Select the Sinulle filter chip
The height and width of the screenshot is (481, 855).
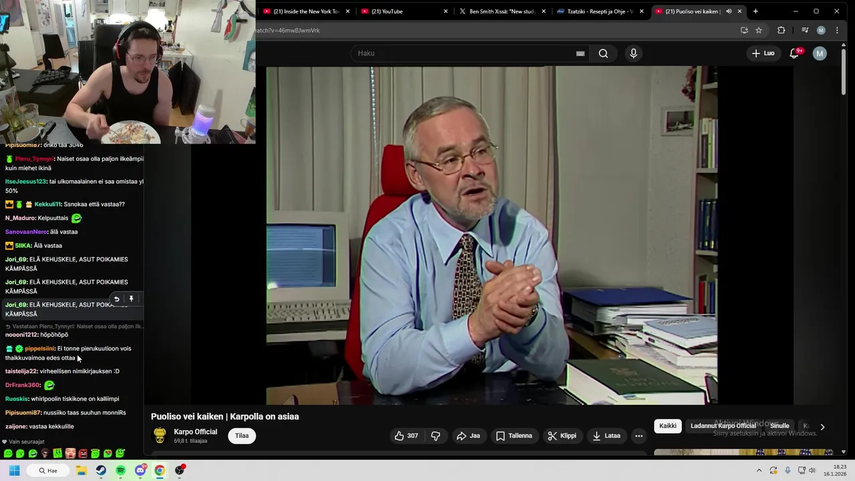[x=780, y=426]
